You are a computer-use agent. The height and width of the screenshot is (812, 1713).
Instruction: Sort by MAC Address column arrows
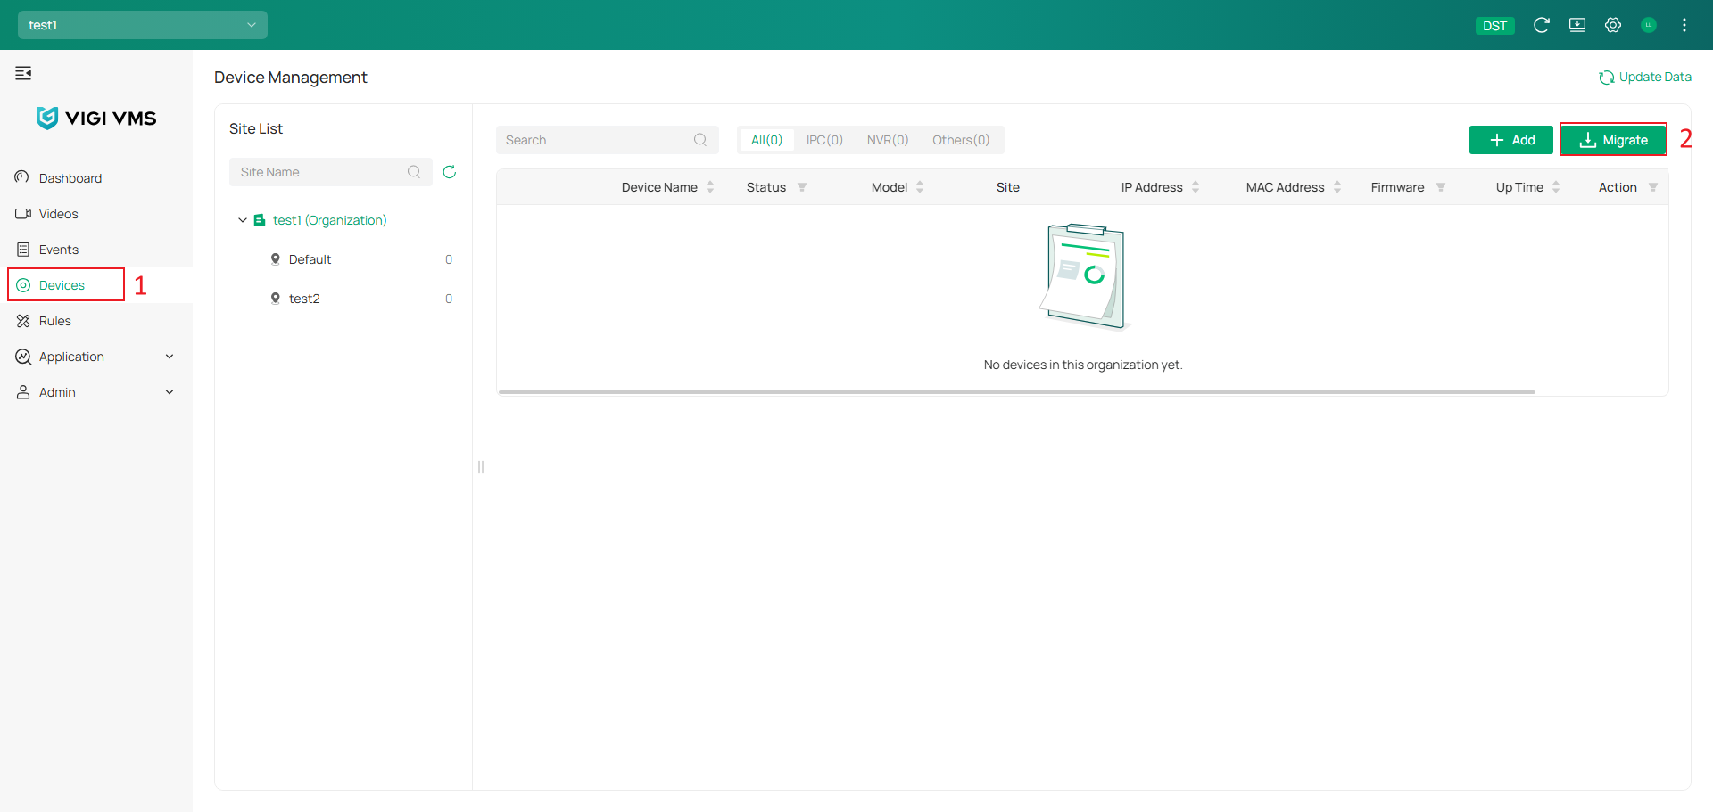[1337, 187]
